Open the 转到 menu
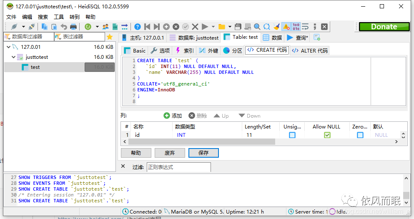The height and width of the screenshot is (219, 414). [x=75, y=17]
